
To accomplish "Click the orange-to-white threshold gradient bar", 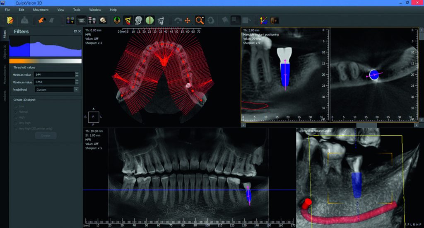I will coord(45,61).
